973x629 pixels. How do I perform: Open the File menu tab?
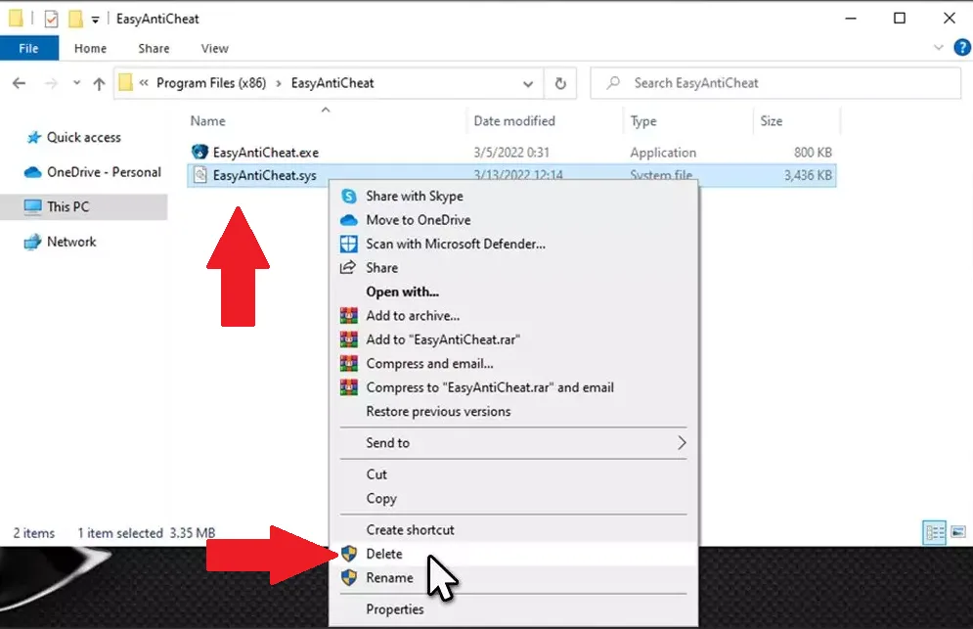[28, 48]
